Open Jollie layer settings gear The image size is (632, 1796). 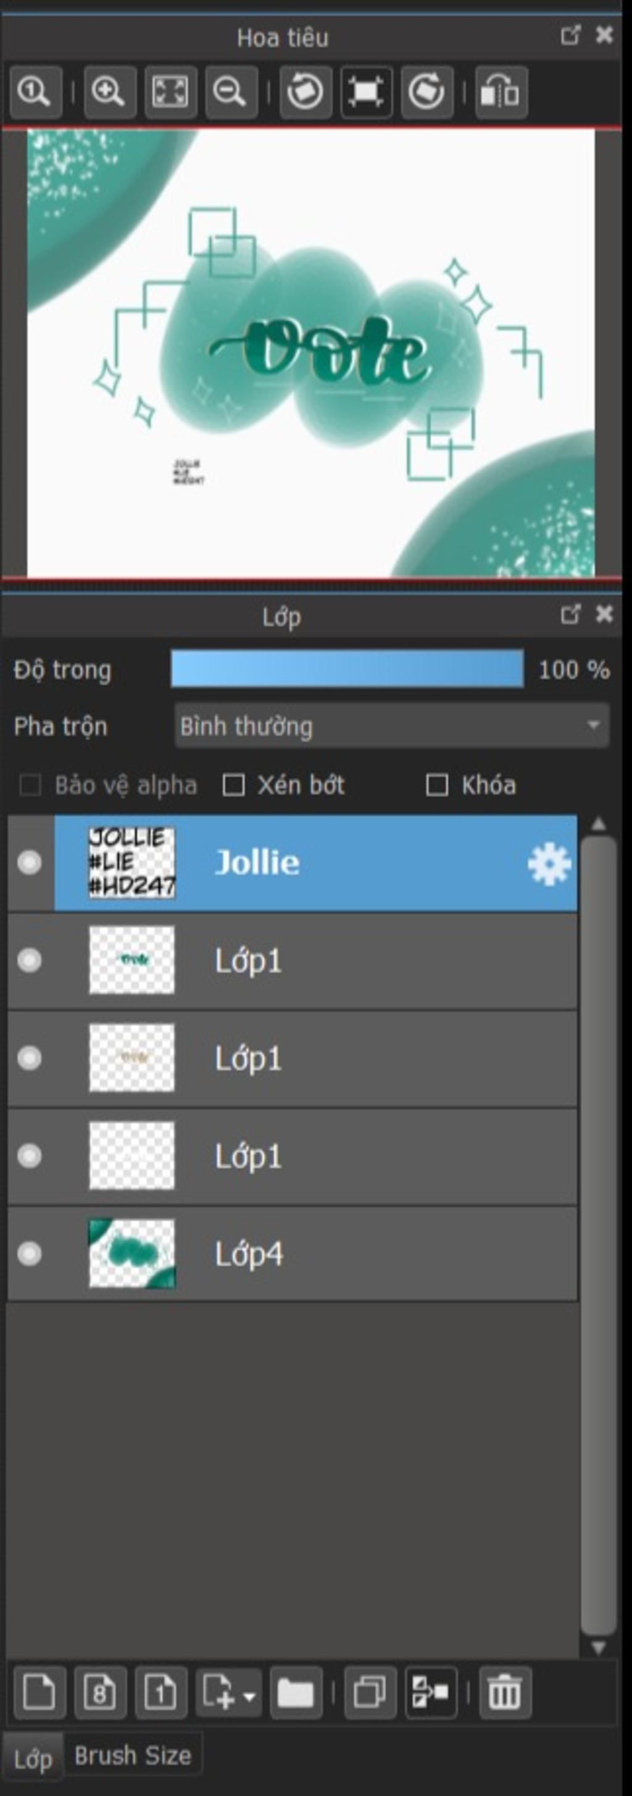(x=549, y=864)
